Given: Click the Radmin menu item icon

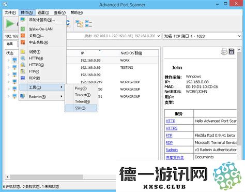Looking at the screenshot, I should click(x=23, y=96).
